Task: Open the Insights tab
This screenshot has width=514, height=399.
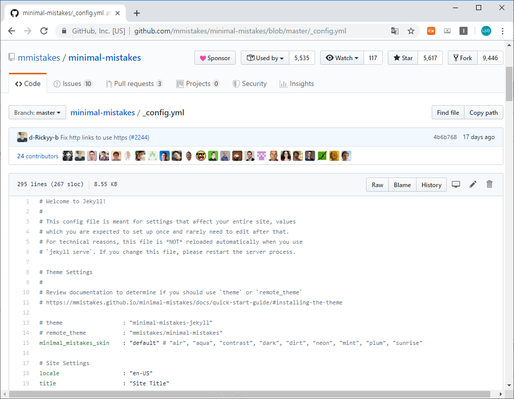Action: pos(297,84)
